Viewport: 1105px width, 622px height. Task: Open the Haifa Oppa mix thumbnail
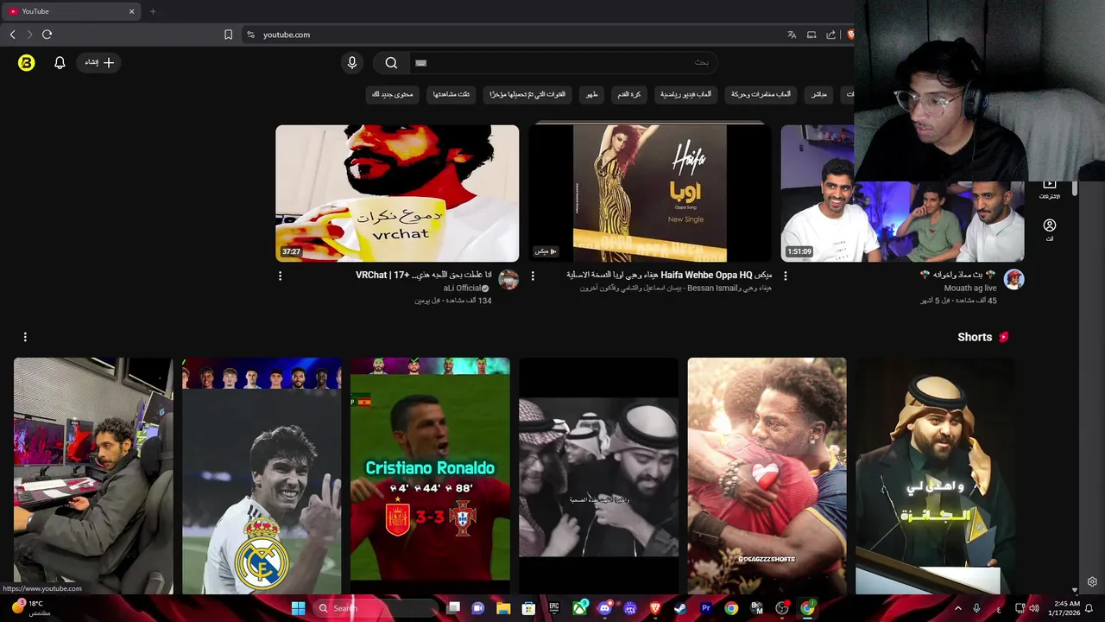tap(650, 194)
